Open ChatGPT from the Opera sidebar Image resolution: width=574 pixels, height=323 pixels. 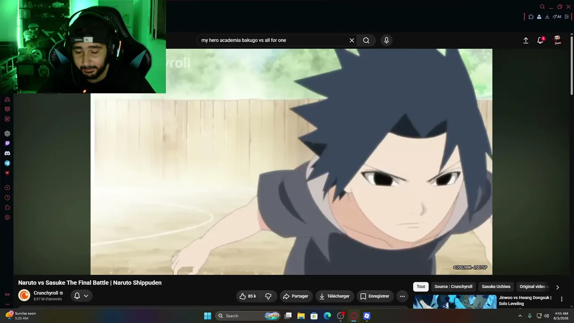tap(7, 134)
